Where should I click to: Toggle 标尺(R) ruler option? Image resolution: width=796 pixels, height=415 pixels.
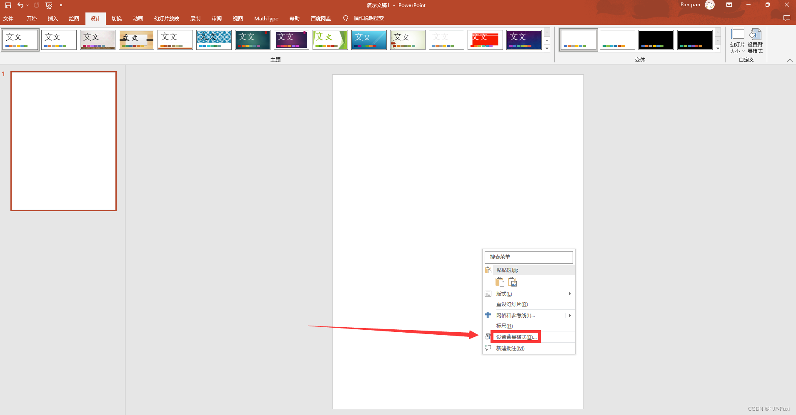pyautogui.click(x=528, y=326)
